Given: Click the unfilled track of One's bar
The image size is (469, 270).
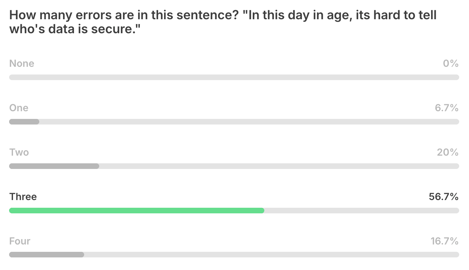Looking at the screenshot, I should click(x=249, y=122).
